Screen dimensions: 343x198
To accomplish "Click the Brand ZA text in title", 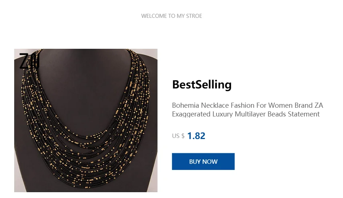I will click(309, 105).
